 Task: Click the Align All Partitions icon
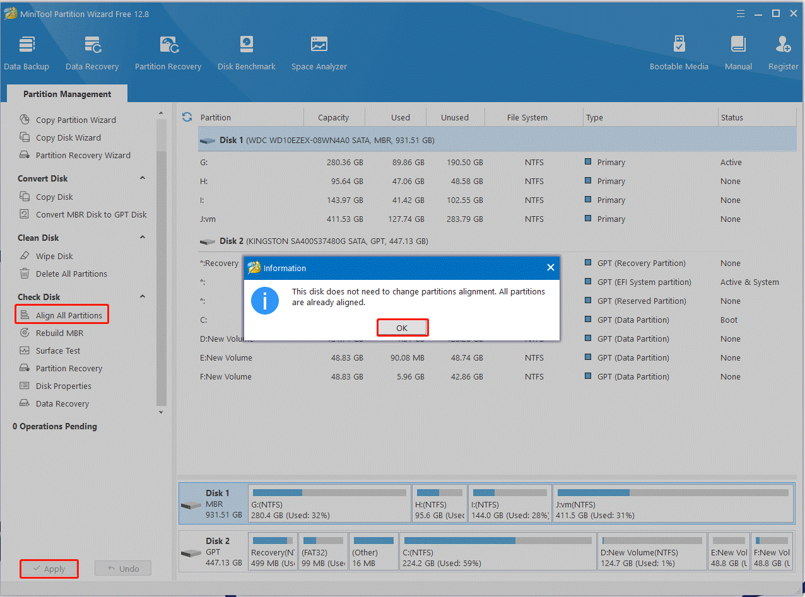[25, 315]
